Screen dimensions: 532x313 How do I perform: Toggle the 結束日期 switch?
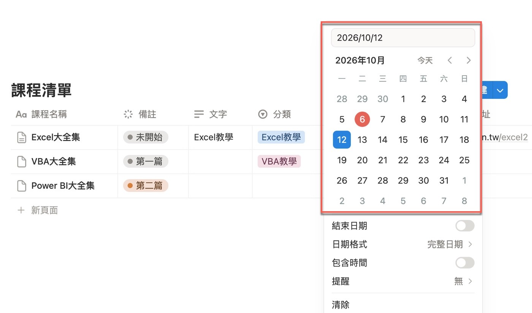(465, 226)
